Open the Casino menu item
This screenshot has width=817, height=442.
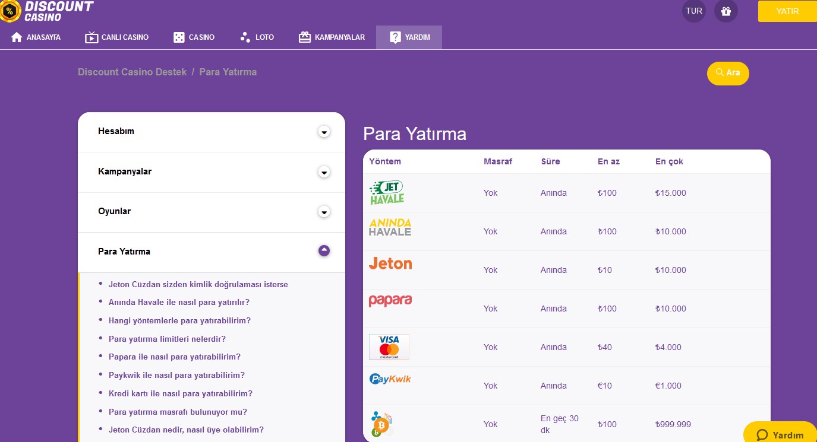point(194,37)
